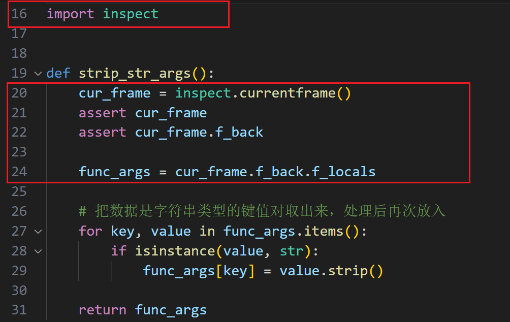
Task: Collapse the for loop fold arrow
Action: (x=38, y=232)
